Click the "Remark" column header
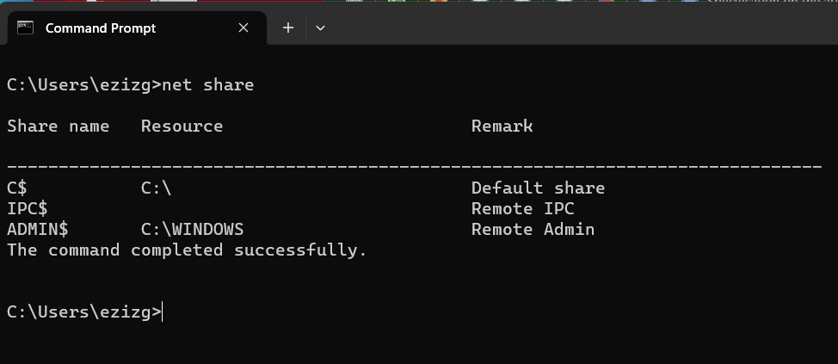This screenshot has height=364, width=838. click(x=502, y=126)
